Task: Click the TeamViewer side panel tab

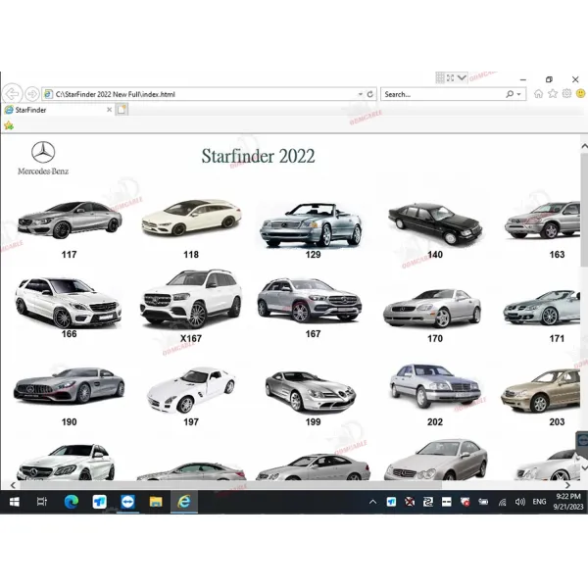Action: (x=582, y=440)
